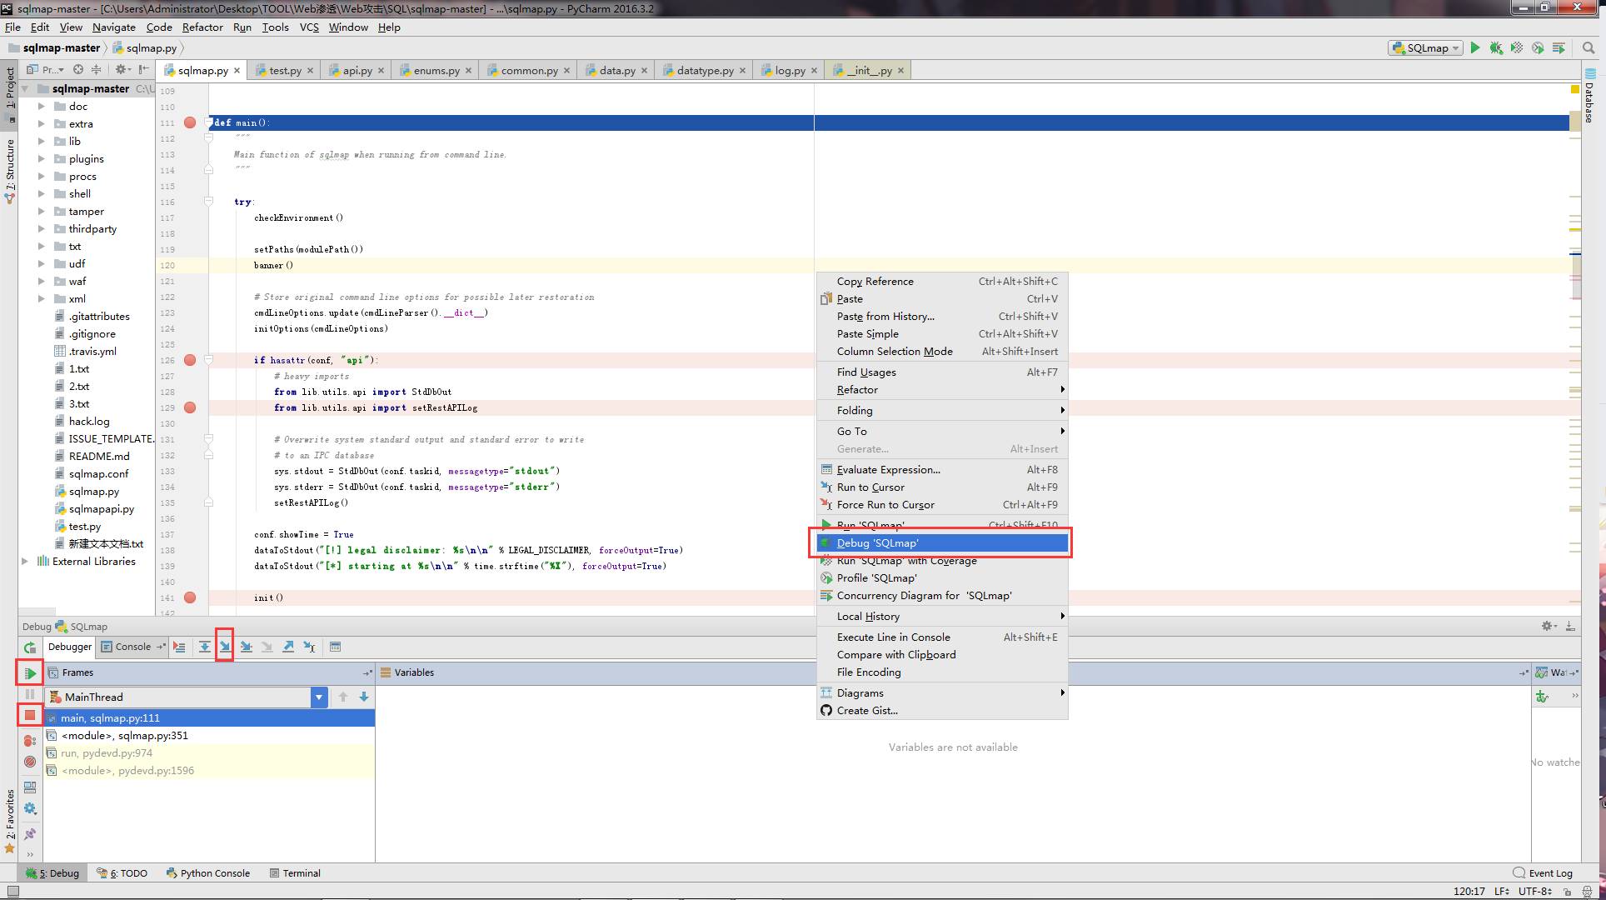Mute all breakpoints
The width and height of the screenshot is (1606, 900).
30,762
